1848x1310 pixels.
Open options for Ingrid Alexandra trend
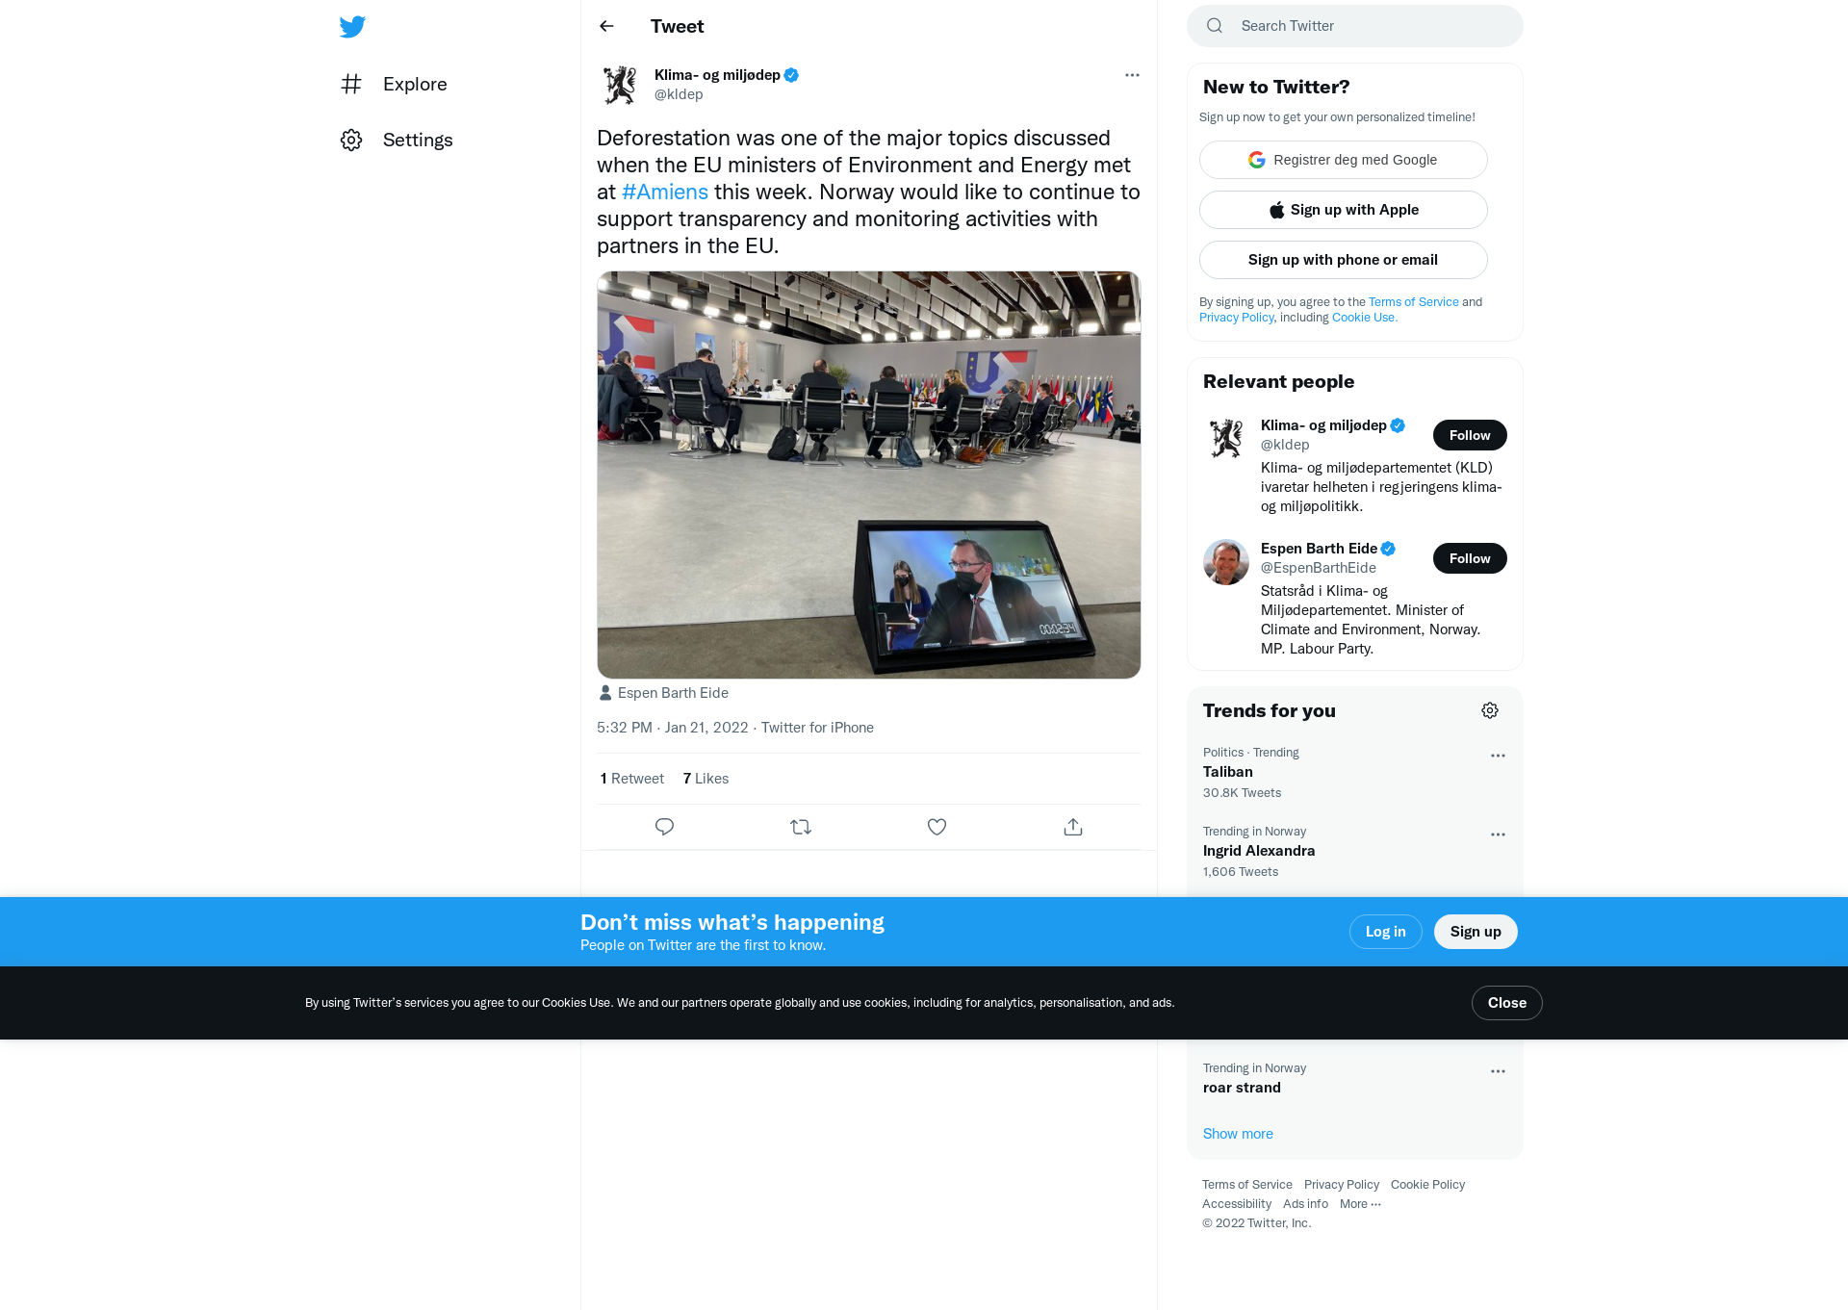click(1498, 835)
